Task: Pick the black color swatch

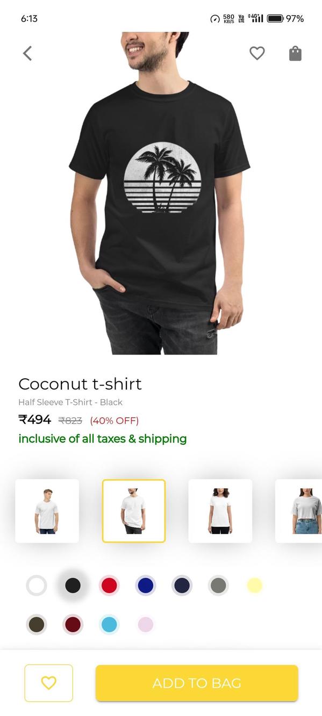Action: 73,585
